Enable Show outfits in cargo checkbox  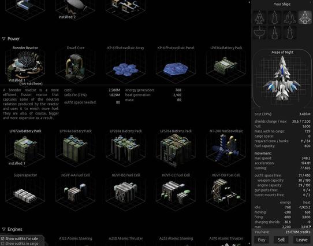click(2, 244)
